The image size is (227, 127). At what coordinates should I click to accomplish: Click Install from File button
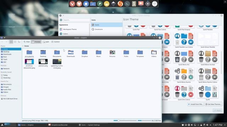coord(195,104)
